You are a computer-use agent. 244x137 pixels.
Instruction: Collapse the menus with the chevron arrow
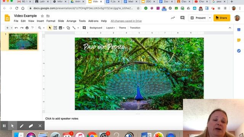(x=230, y=28)
